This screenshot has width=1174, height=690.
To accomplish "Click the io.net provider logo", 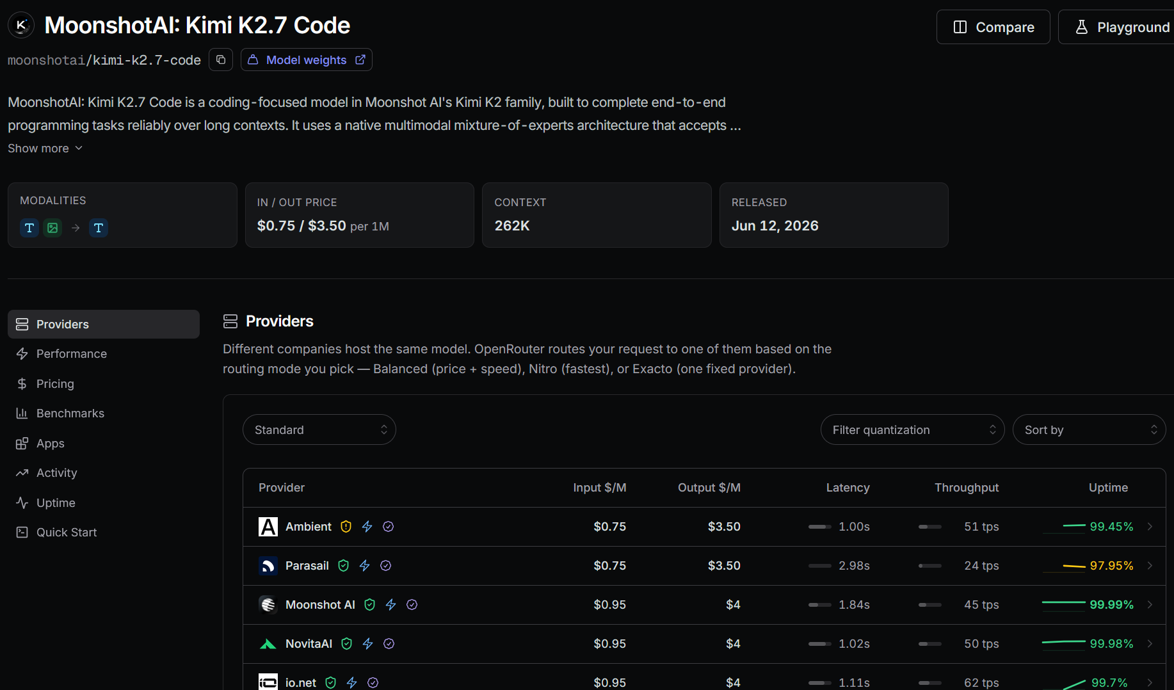I will tap(268, 682).
